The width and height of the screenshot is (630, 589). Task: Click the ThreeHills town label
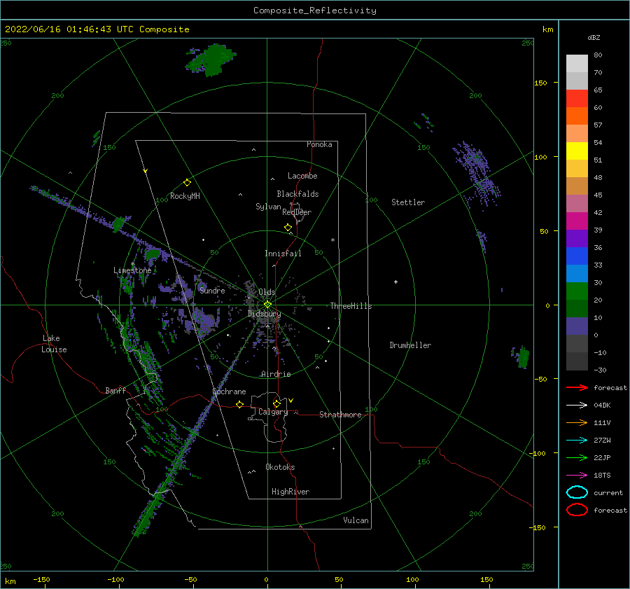tap(351, 306)
